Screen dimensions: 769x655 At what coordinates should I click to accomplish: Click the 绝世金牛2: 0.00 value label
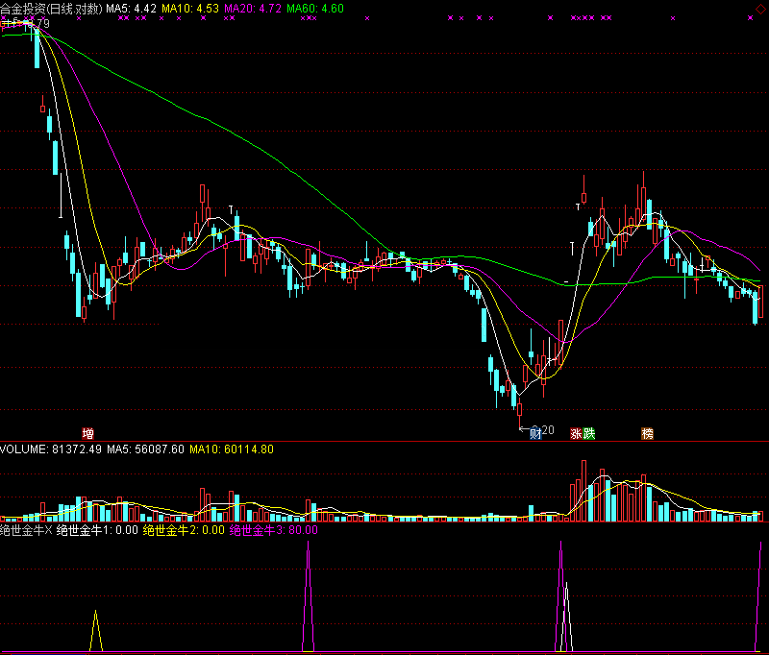(x=184, y=530)
